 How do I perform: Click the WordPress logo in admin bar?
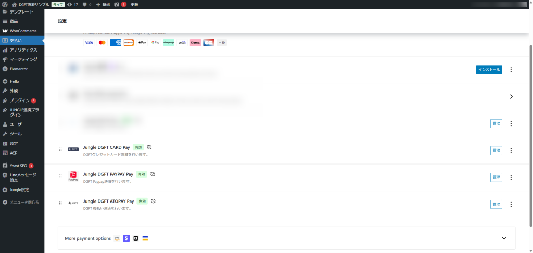5,4
